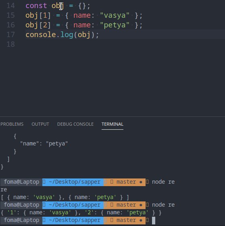Click terminal output line "name": "petya"
This screenshot has height=226, width=225.
(44, 143)
